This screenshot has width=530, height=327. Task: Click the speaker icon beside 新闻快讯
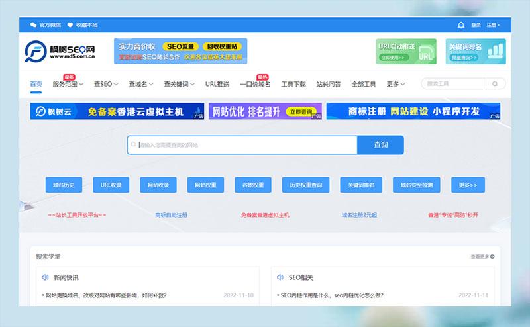pos(45,277)
